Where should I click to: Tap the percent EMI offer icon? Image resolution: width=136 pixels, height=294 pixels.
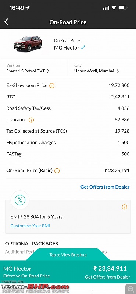pos(20,200)
